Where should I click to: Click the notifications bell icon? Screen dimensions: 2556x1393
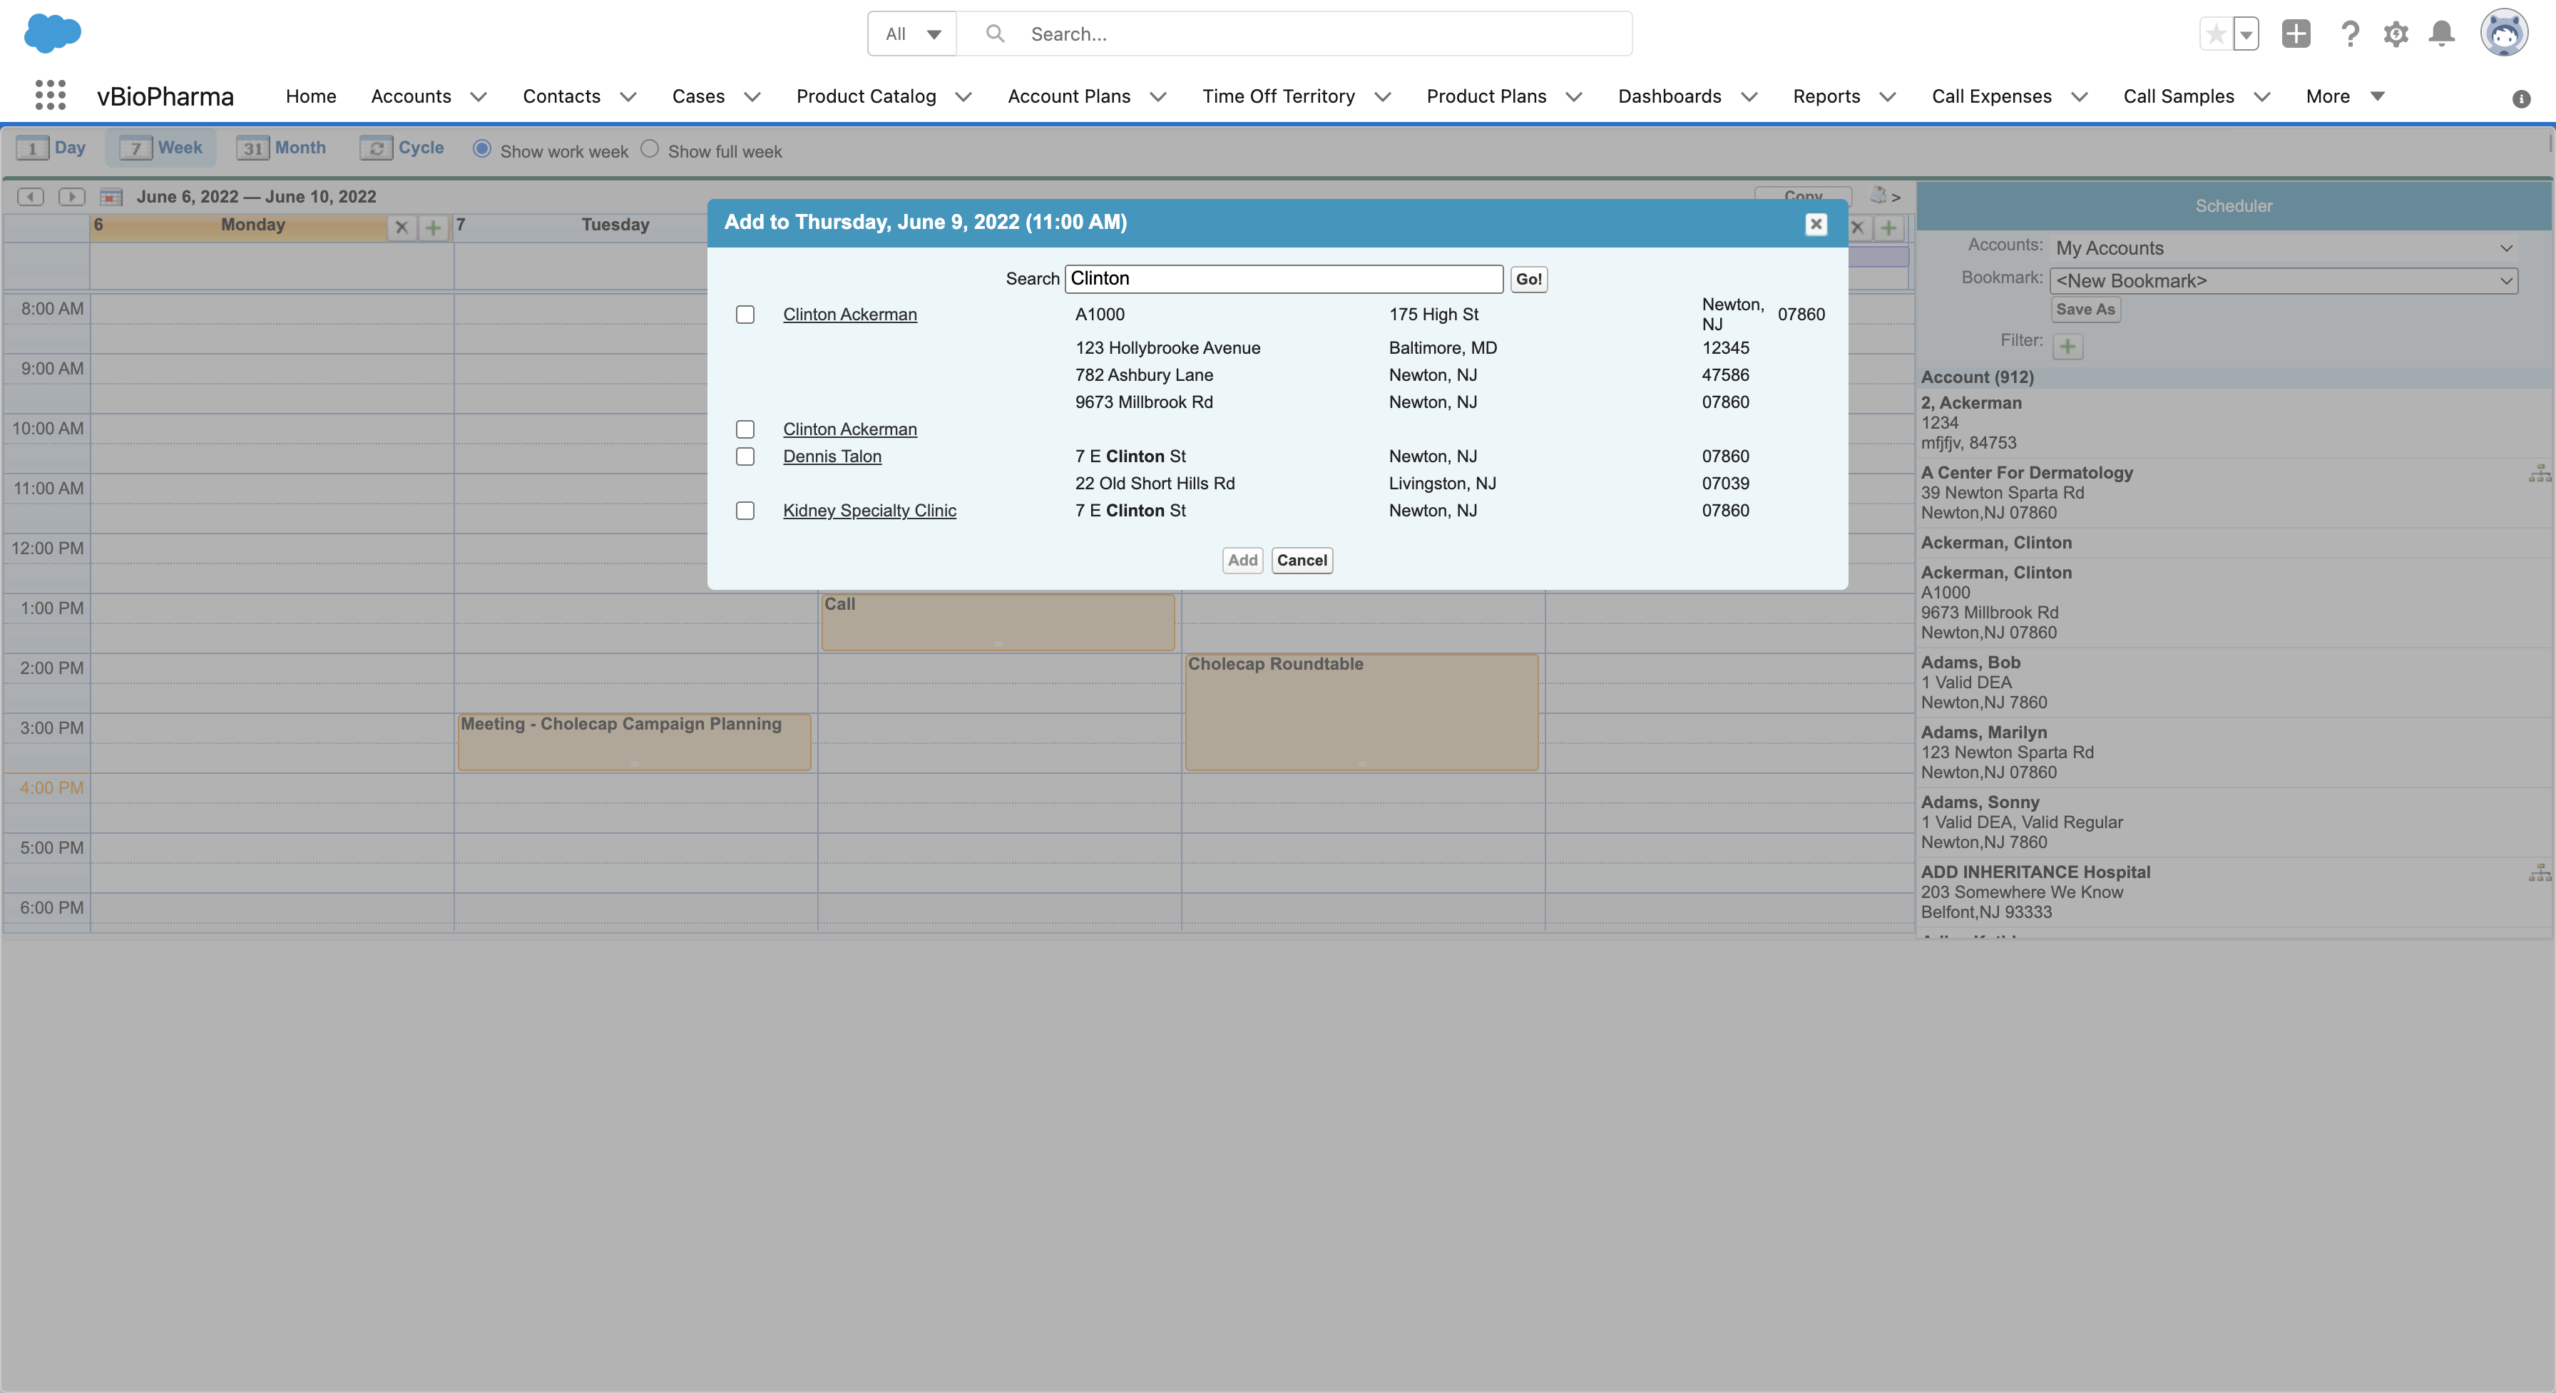2442,34
